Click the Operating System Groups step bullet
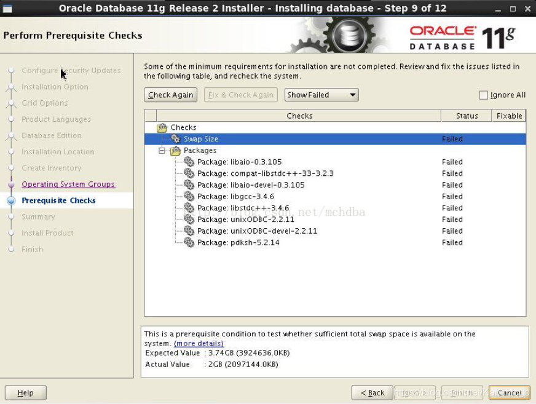The image size is (536, 404). [x=11, y=184]
